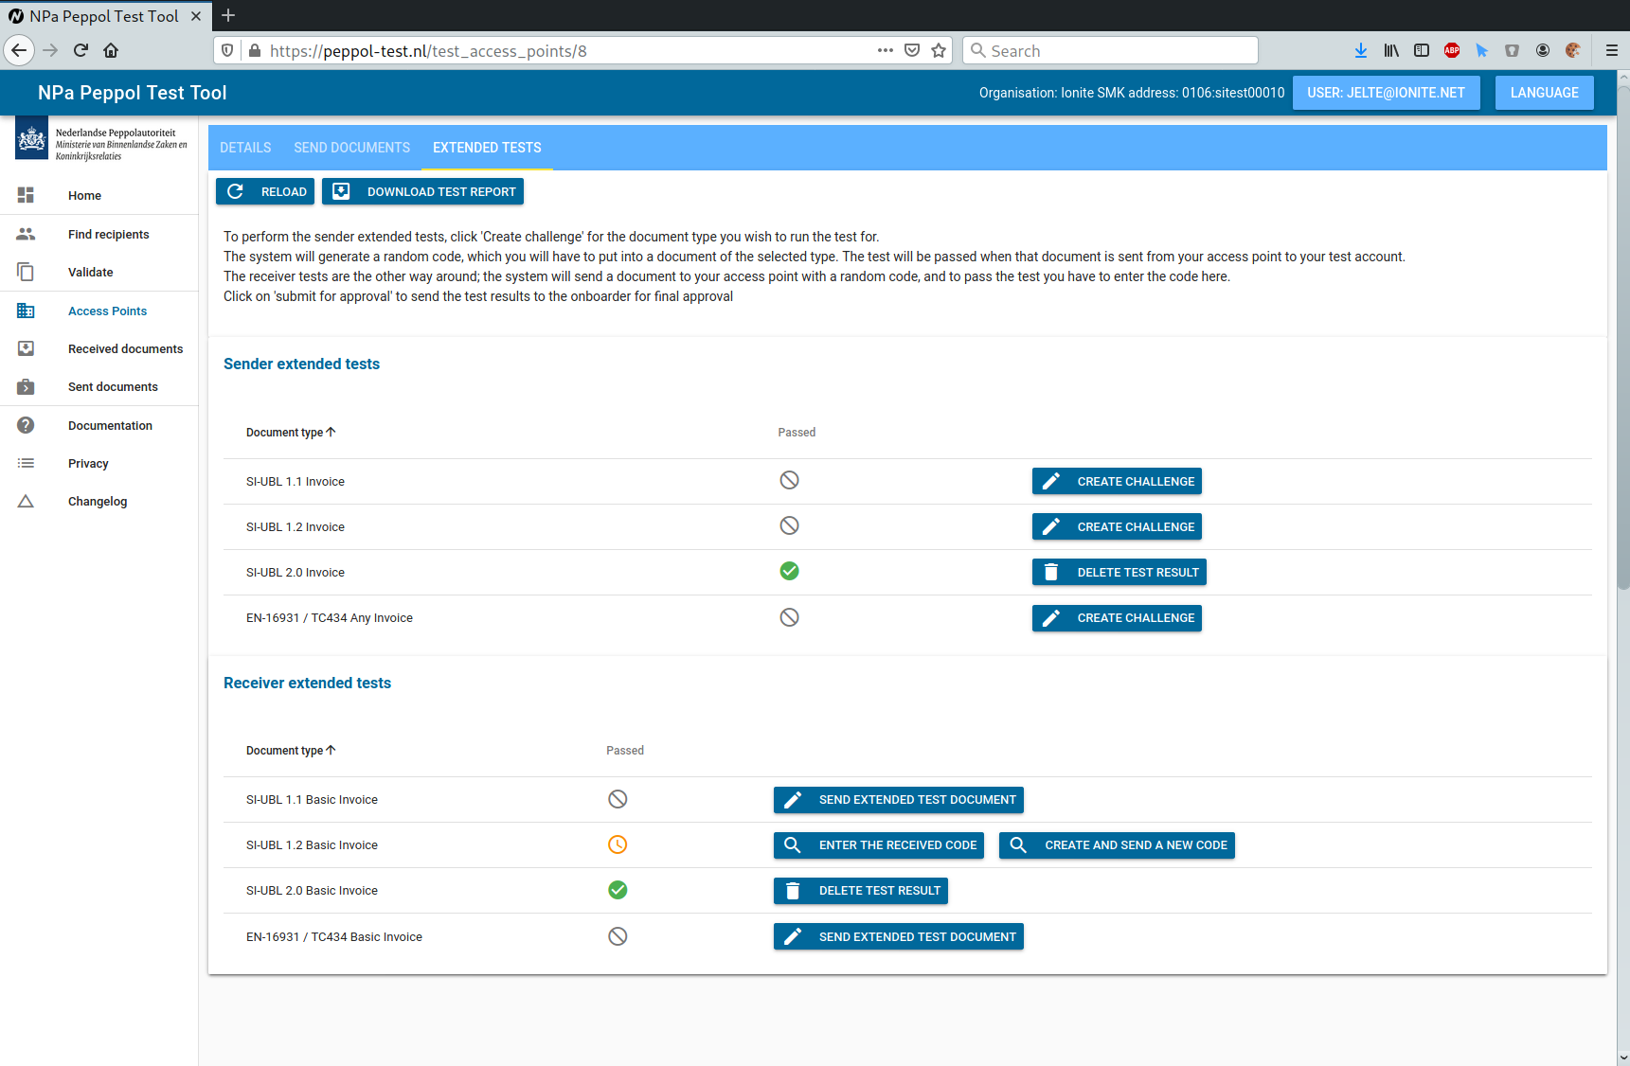The height and width of the screenshot is (1066, 1630).
Task: Open the USER: JELTE@IONITE.NET menu
Action: (1386, 93)
